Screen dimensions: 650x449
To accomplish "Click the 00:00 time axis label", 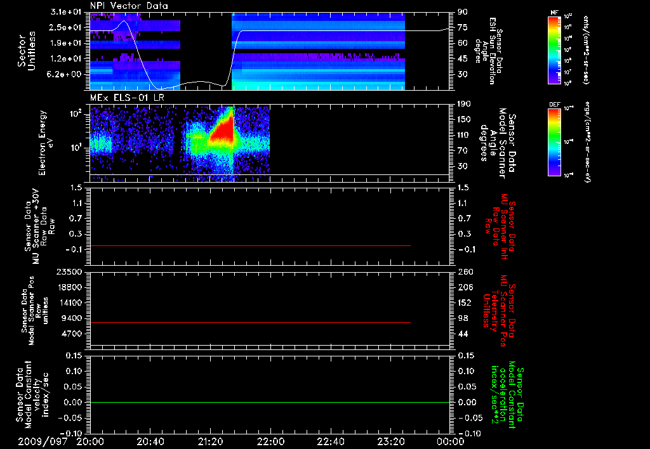I will coord(450,441).
